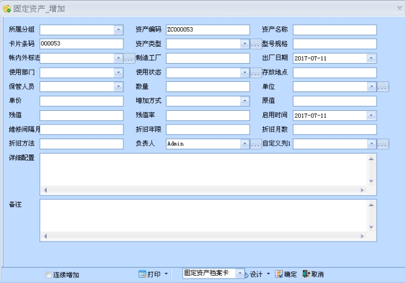Click the ellipsis button beside 资产类型
Image resolution: width=405 pixels, height=283 pixels.
tap(255, 44)
